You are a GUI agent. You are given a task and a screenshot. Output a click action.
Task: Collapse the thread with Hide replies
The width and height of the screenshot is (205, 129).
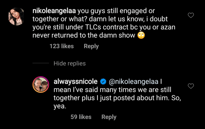click(x=69, y=63)
